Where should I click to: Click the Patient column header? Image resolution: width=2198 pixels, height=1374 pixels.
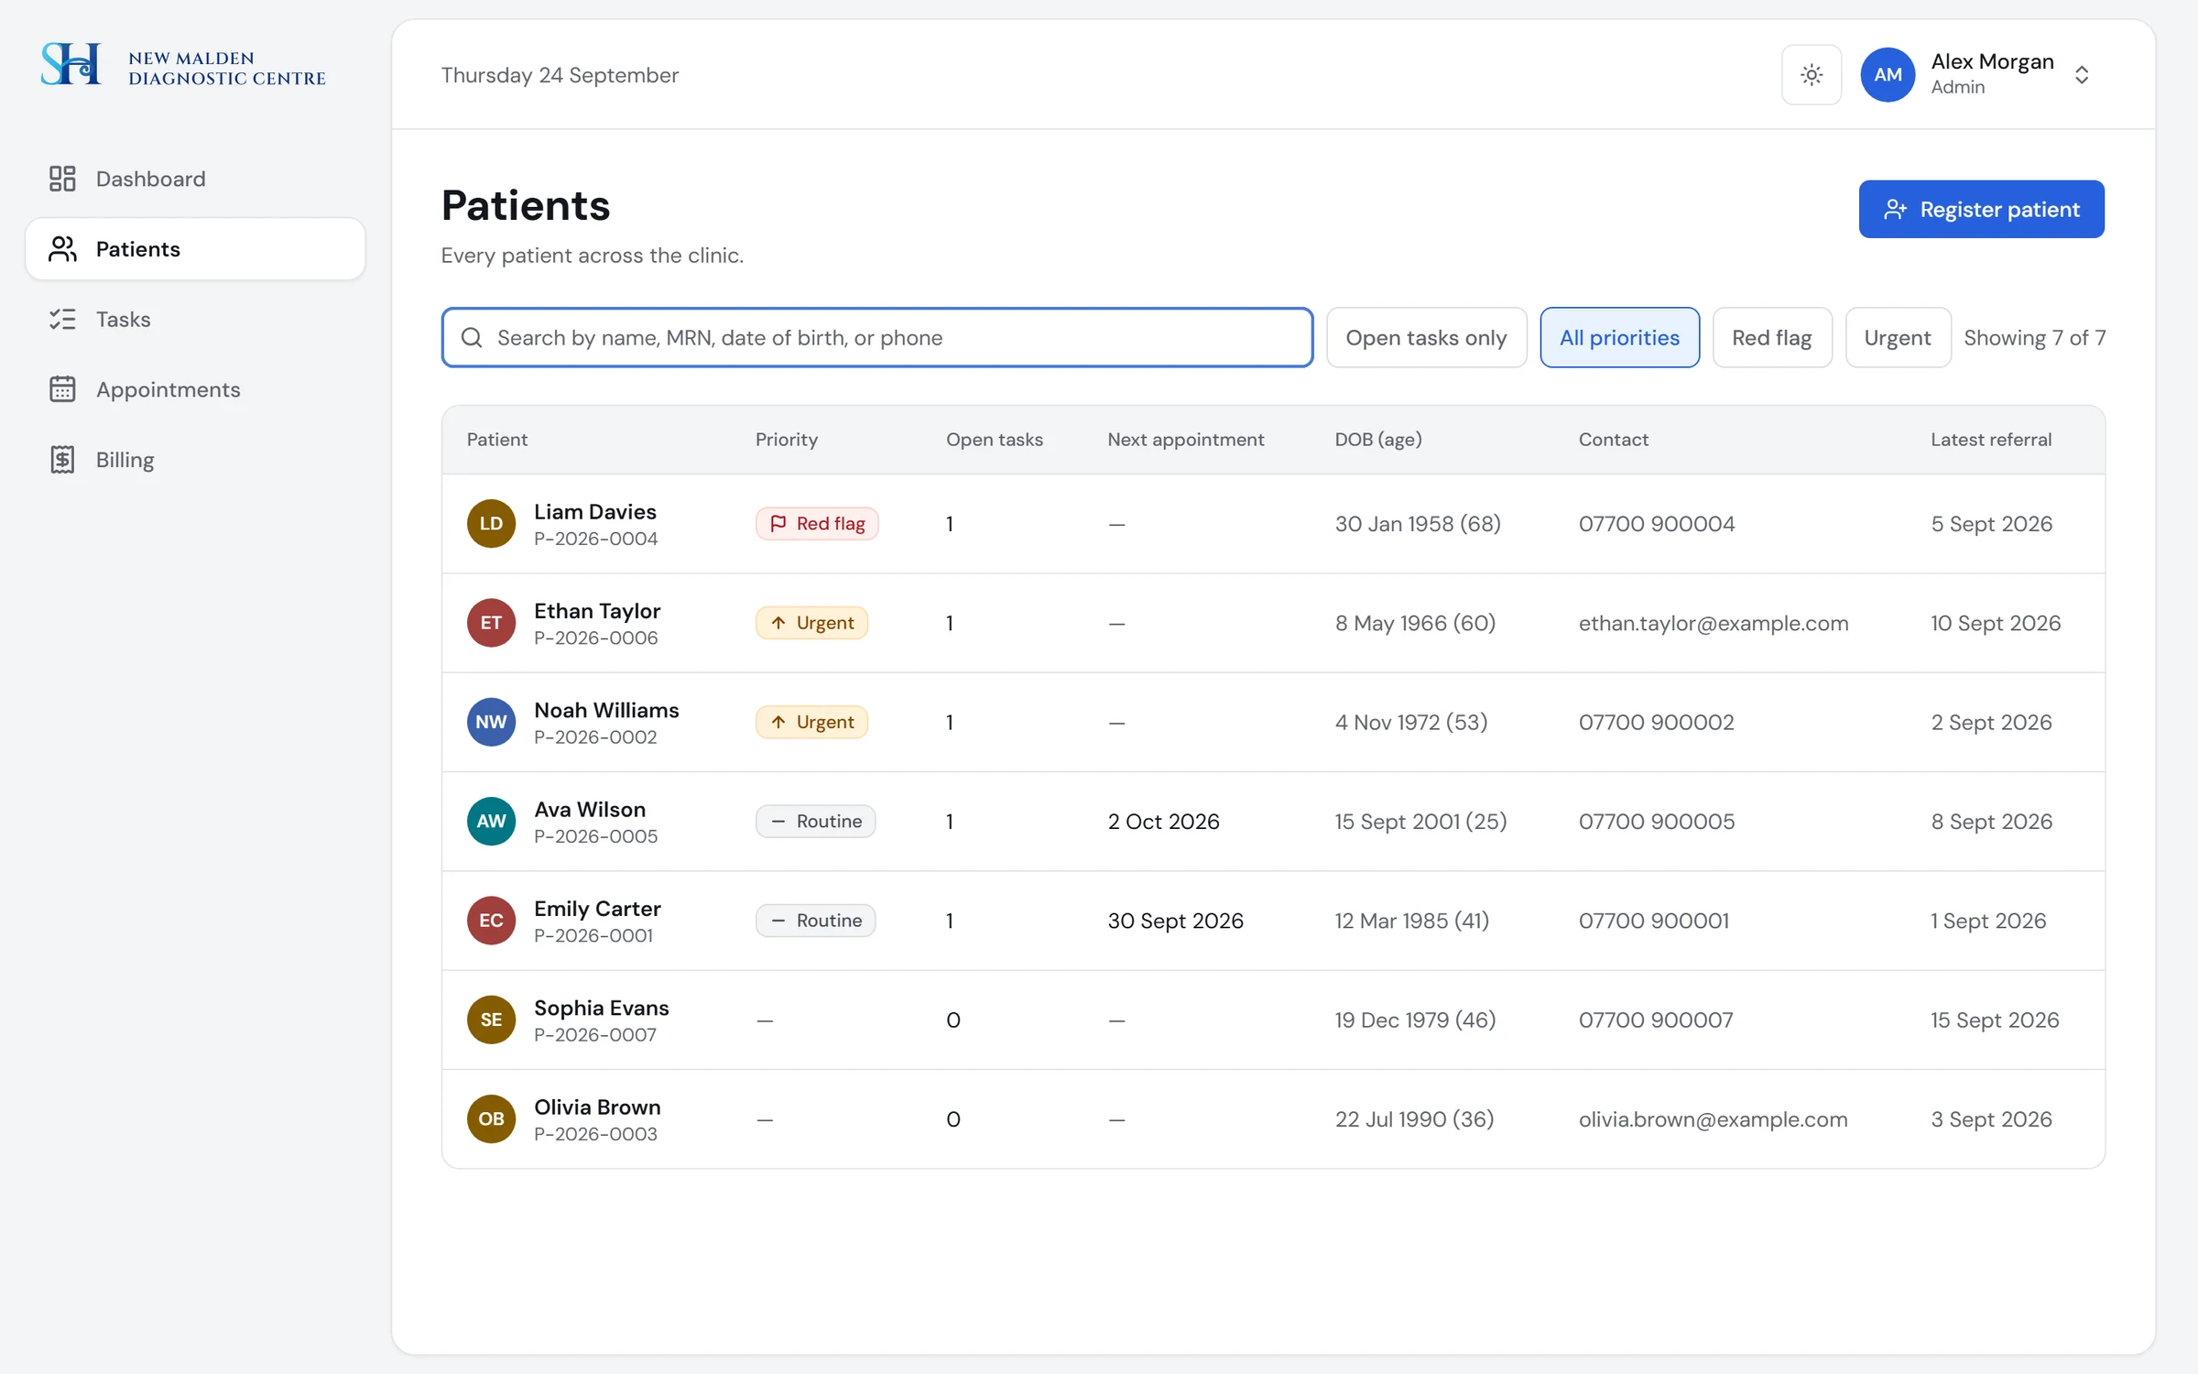point(497,440)
